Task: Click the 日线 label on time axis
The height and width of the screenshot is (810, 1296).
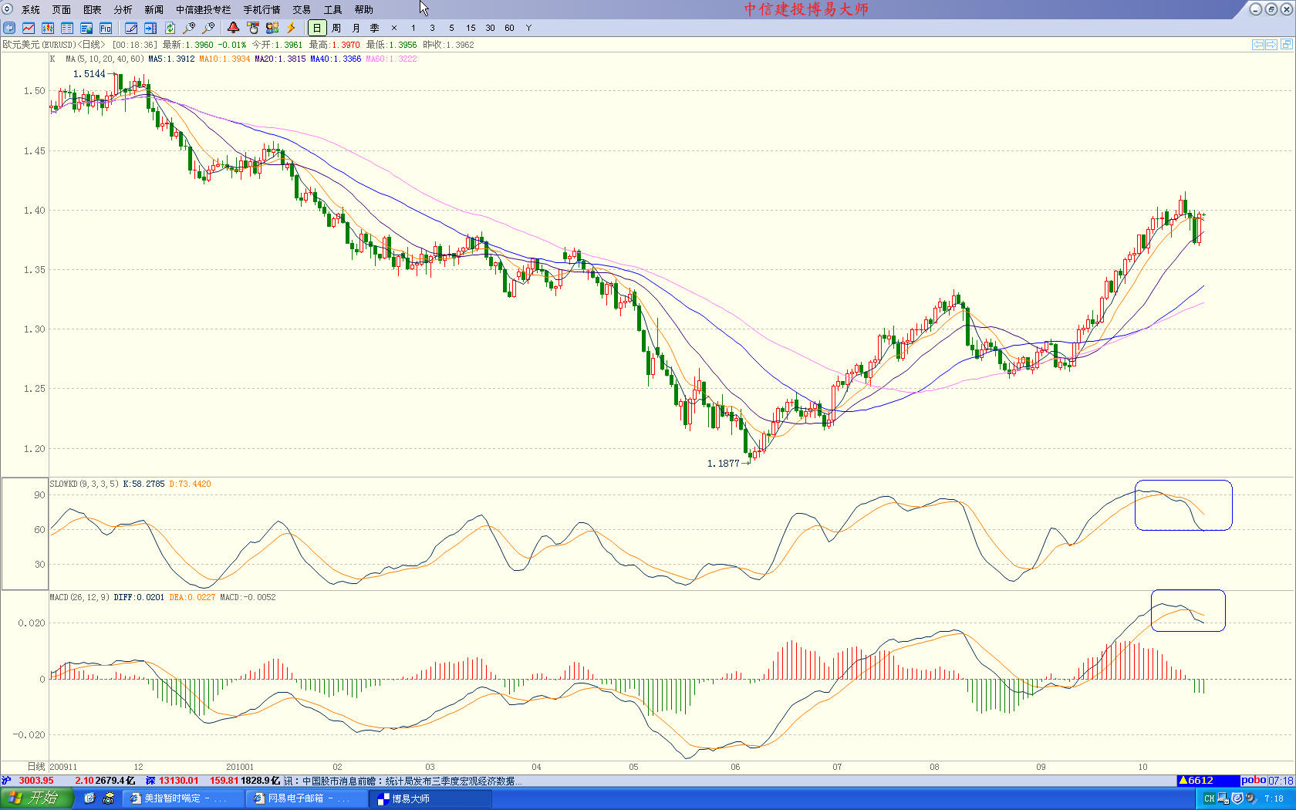Action: 36,767
